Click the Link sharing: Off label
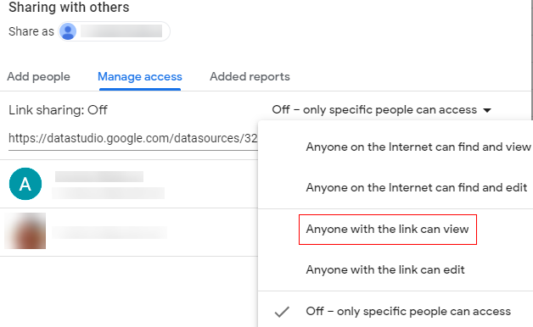533x327 pixels. pyautogui.click(x=58, y=110)
